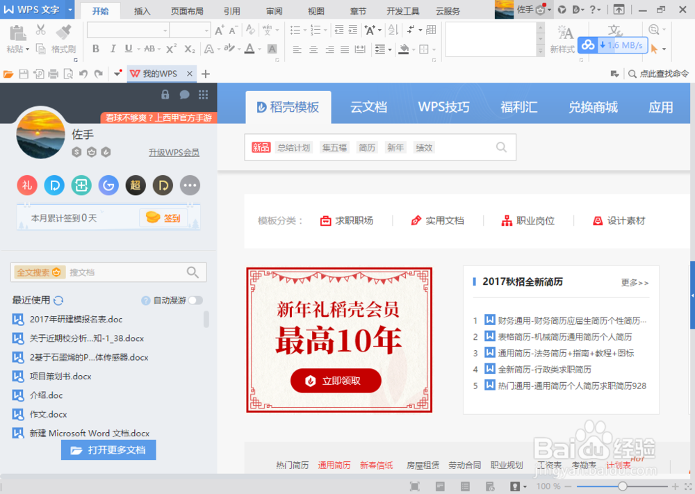
Task: Close the 我的WPS document tab
Action: 190,74
